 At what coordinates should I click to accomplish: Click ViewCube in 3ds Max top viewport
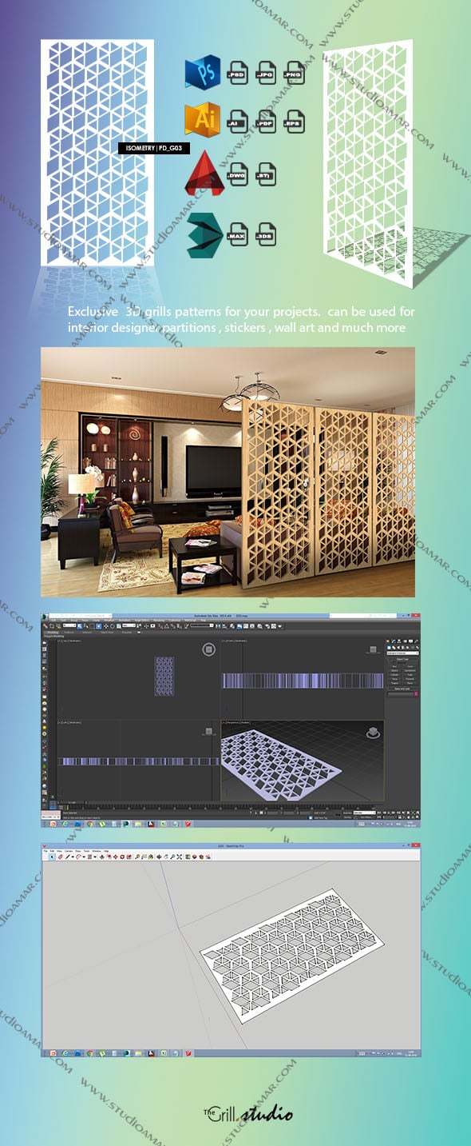tap(208, 650)
